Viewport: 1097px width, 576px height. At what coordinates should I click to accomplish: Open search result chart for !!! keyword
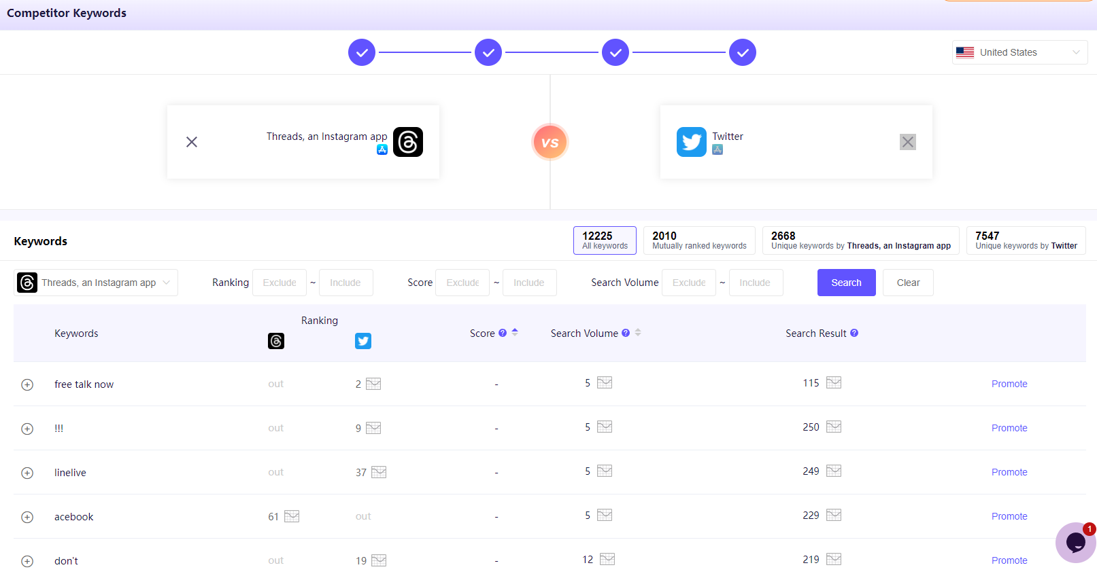(834, 427)
